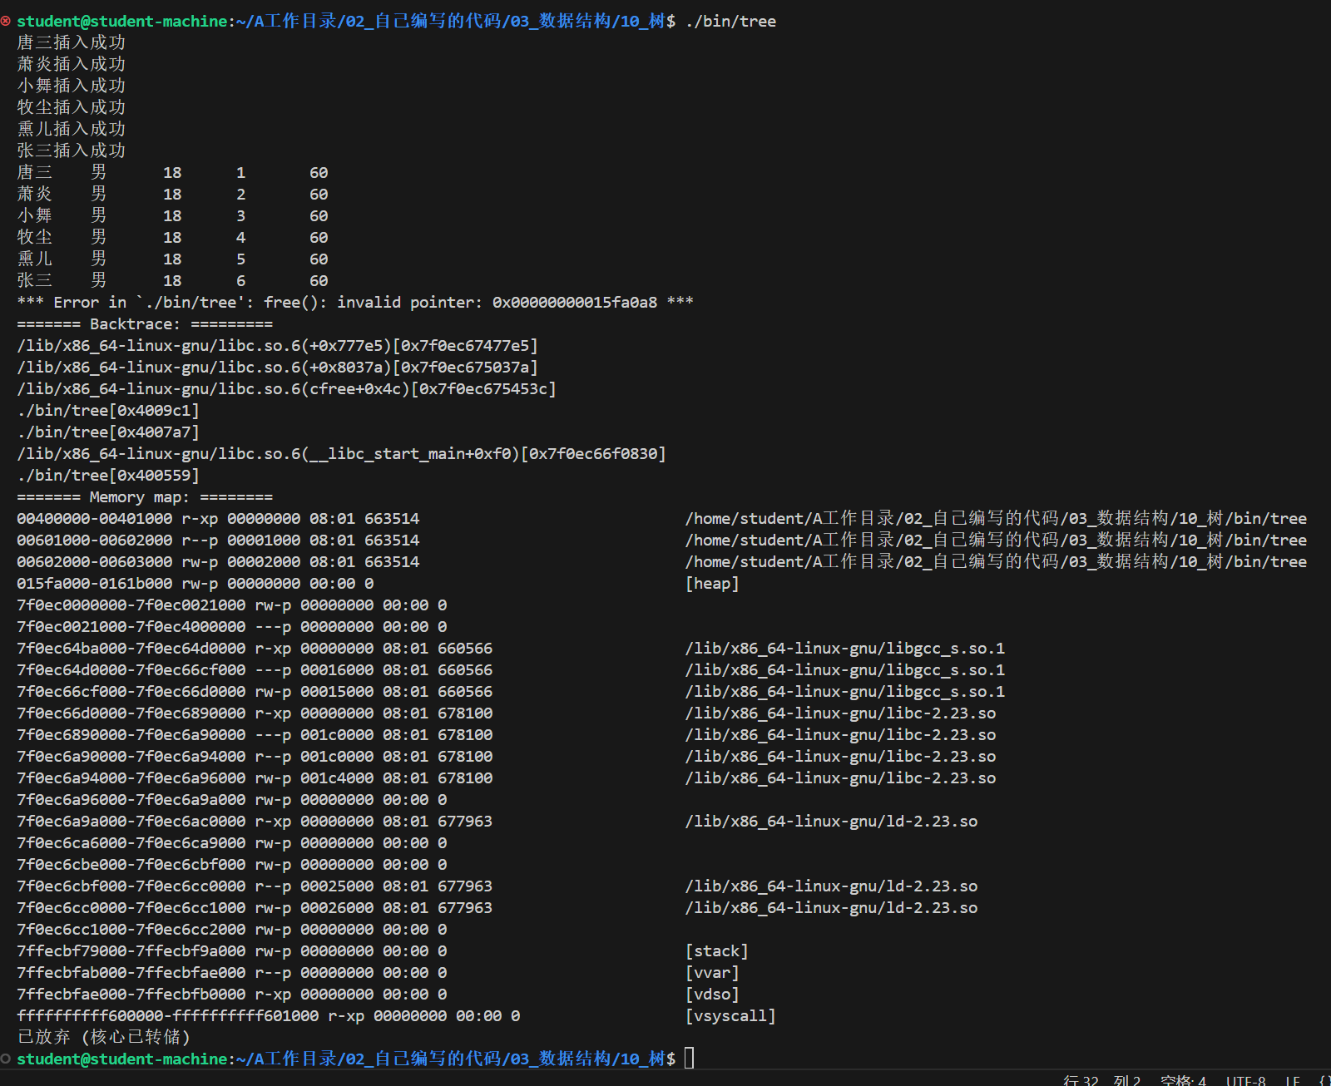1331x1086 pixels.
Task: Click the pointer address 0x00000000015fa0a8
Action: click(x=575, y=302)
